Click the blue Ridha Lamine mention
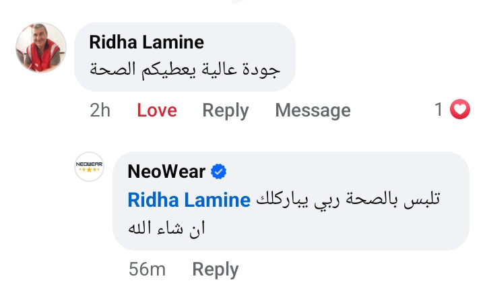 click(189, 201)
